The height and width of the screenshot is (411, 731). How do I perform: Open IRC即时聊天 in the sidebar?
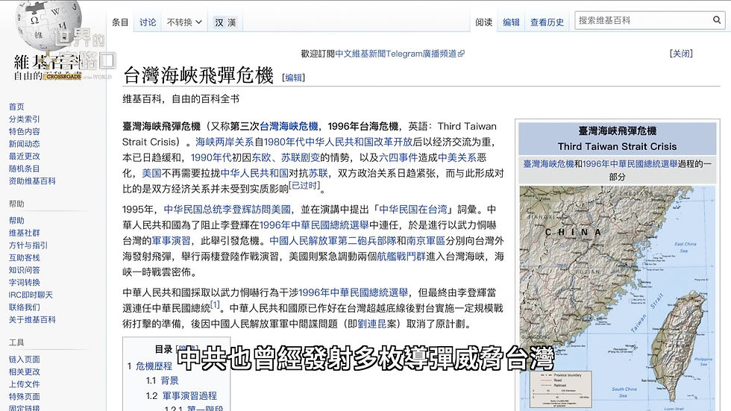[x=31, y=295]
